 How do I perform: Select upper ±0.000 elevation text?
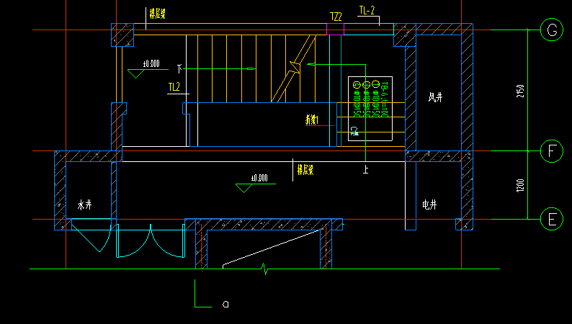pyautogui.click(x=151, y=64)
